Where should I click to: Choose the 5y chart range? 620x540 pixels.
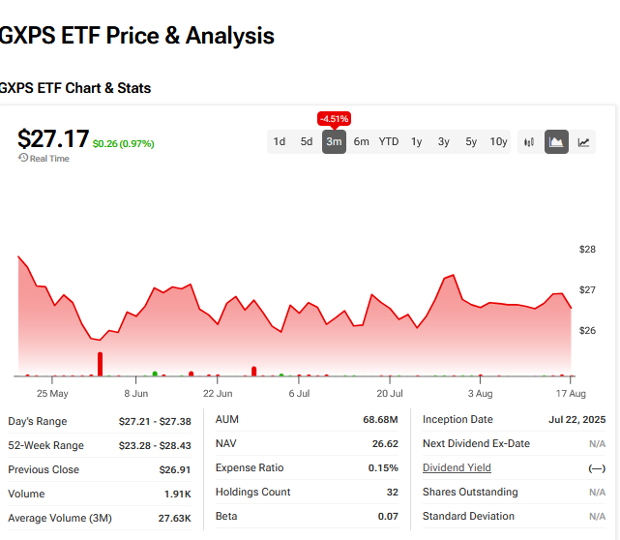click(471, 141)
